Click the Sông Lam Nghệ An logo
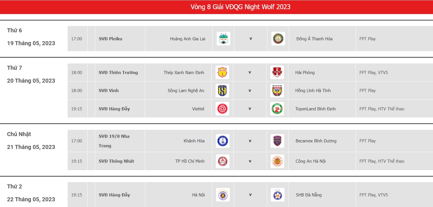 pyautogui.click(x=222, y=91)
